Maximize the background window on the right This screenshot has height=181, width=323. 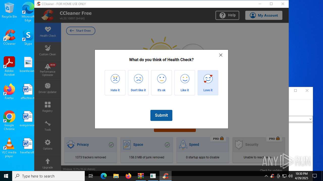pyautogui.click(x=295, y=90)
